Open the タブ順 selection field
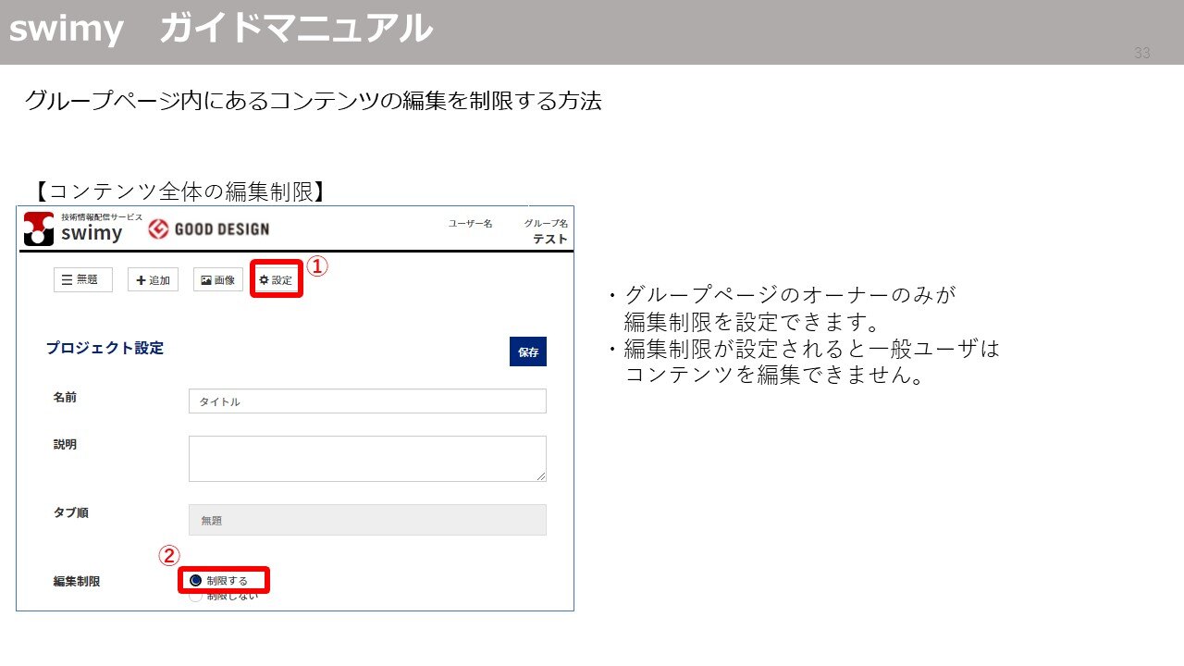 coord(367,520)
